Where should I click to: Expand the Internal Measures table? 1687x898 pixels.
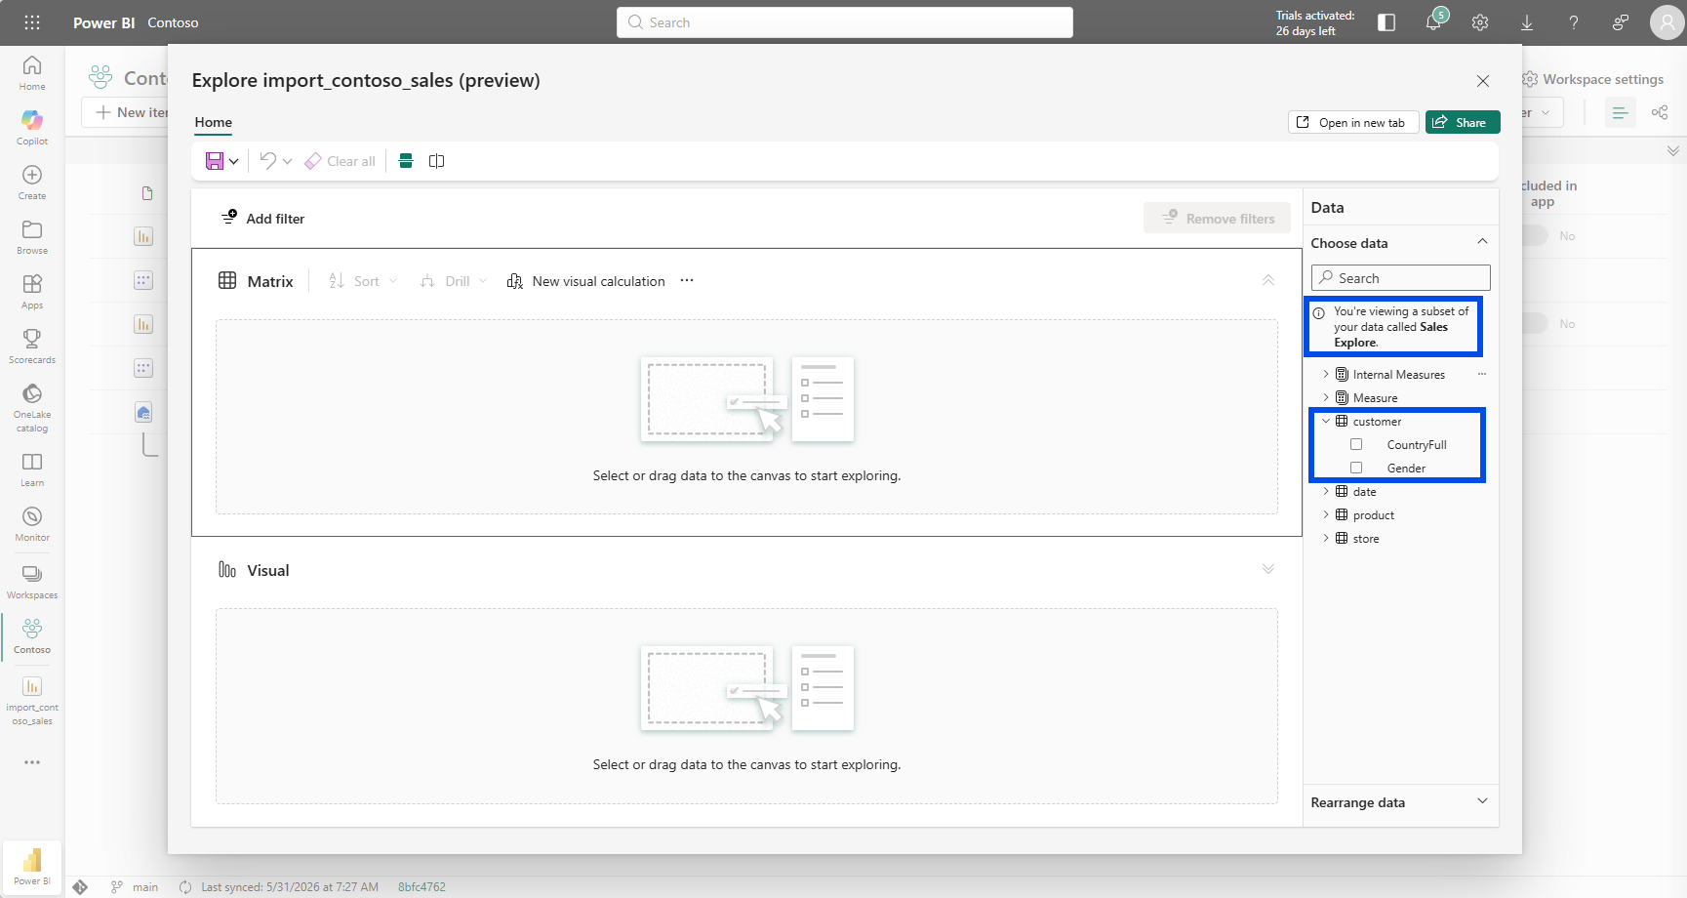pyautogui.click(x=1326, y=374)
